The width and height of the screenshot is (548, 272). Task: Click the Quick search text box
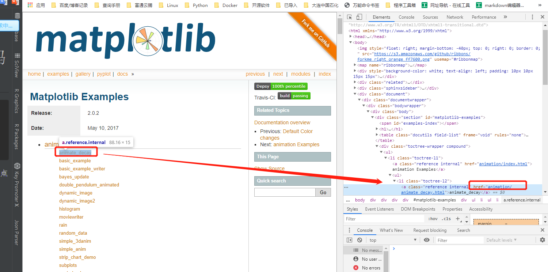pyautogui.click(x=285, y=192)
